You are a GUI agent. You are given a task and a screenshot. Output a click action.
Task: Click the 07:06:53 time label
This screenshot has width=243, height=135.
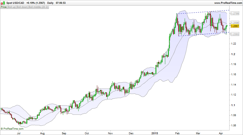tap(61, 3)
